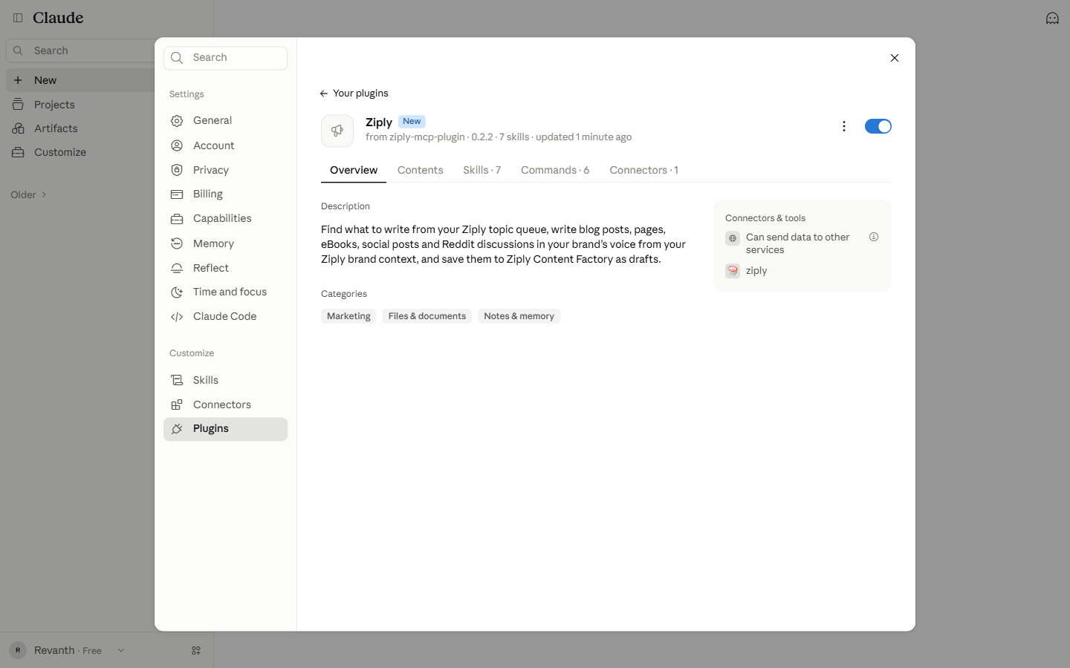Open General settings gear icon
1070x668 pixels.
pyautogui.click(x=177, y=121)
